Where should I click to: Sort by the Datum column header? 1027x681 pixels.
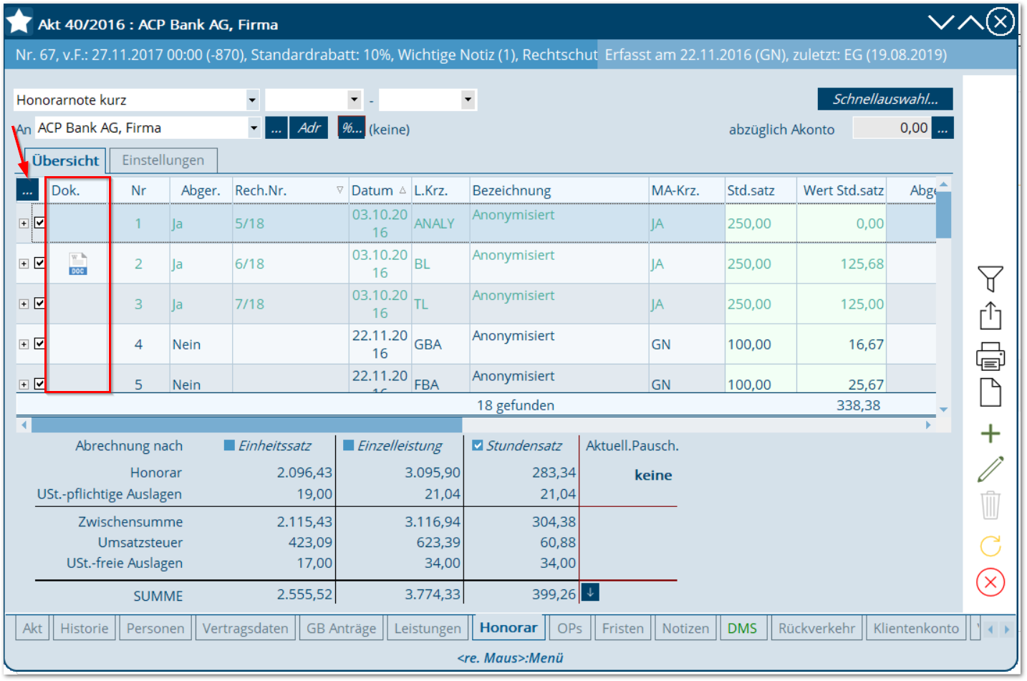379,190
